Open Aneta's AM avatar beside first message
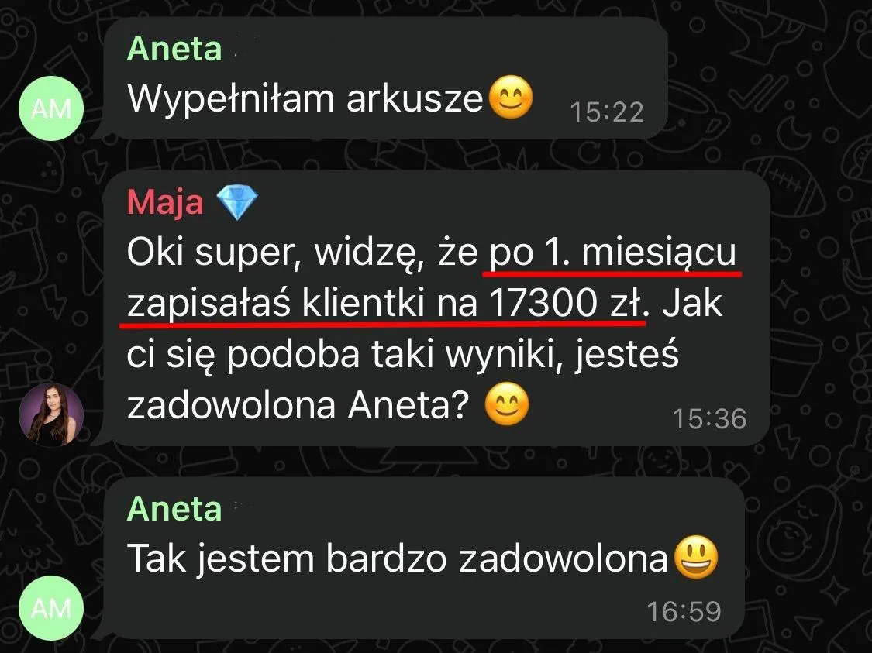The image size is (872, 653). [51, 108]
